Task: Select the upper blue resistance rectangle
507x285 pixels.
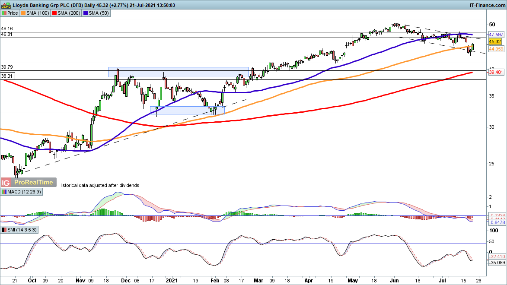Action: [179, 72]
